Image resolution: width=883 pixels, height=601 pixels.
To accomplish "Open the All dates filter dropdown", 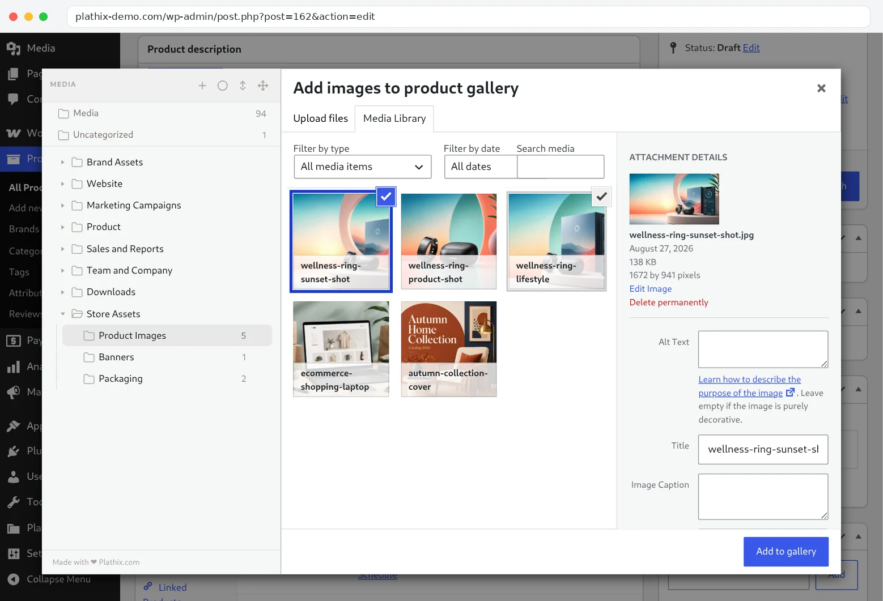I will (x=481, y=167).
